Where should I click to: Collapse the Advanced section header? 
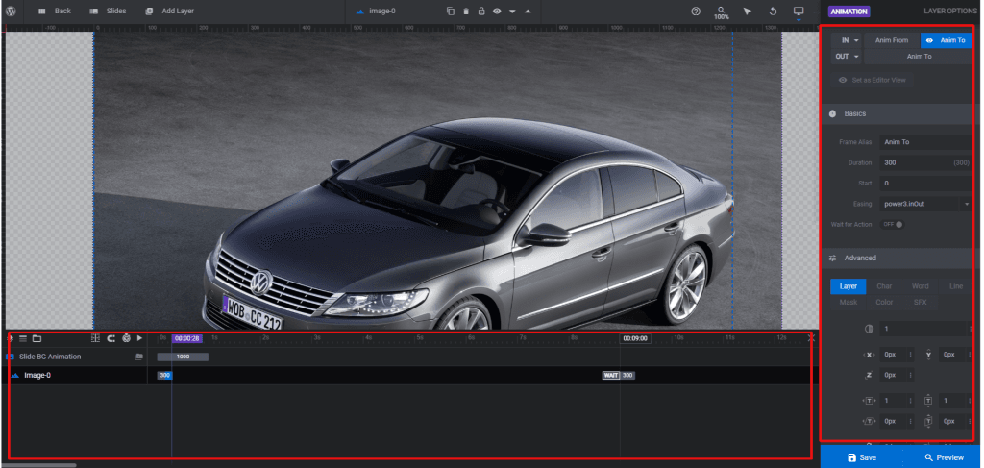click(898, 258)
